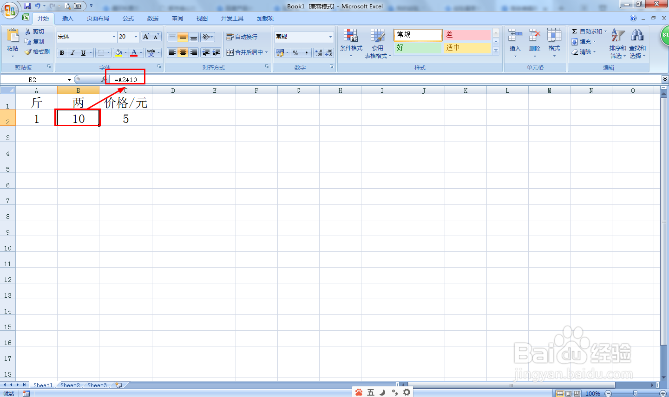Switch to the Page Layout (页面布局) tab

98,19
